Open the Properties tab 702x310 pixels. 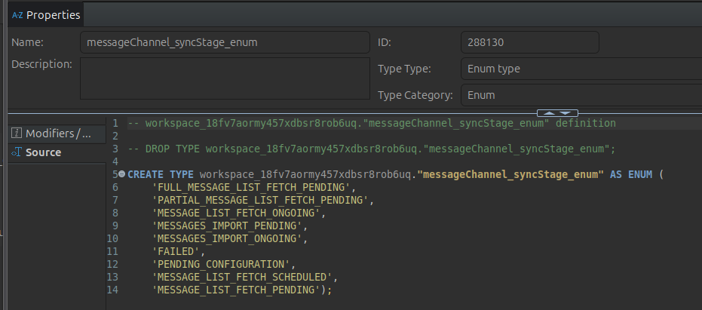click(53, 14)
